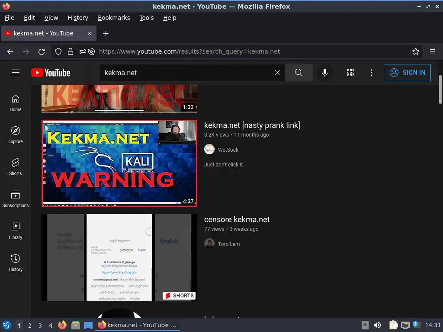Reload the page in Firefox
Image resolution: width=443 pixels, height=332 pixels.
pos(42,51)
